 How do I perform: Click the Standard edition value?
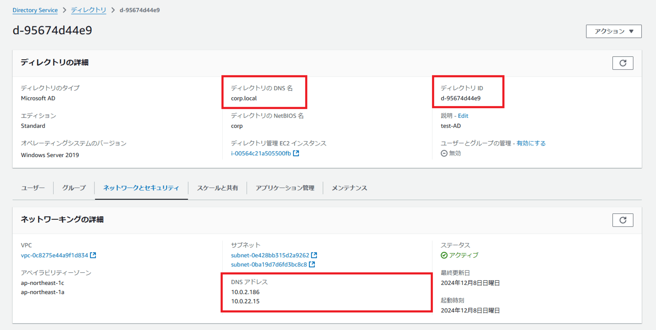(33, 126)
